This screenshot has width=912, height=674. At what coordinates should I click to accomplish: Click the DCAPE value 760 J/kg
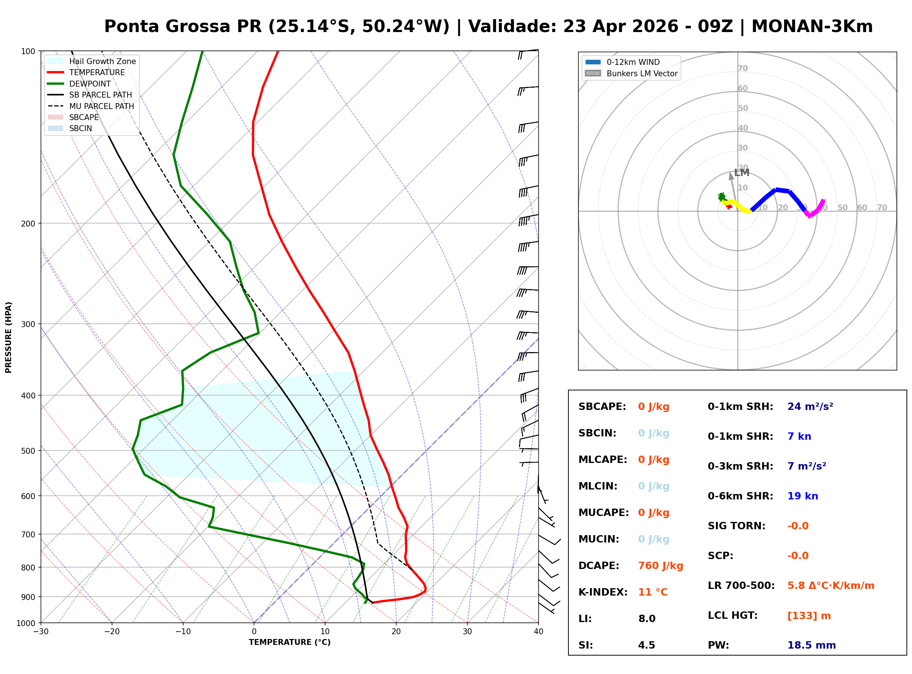tap(660, 566)
